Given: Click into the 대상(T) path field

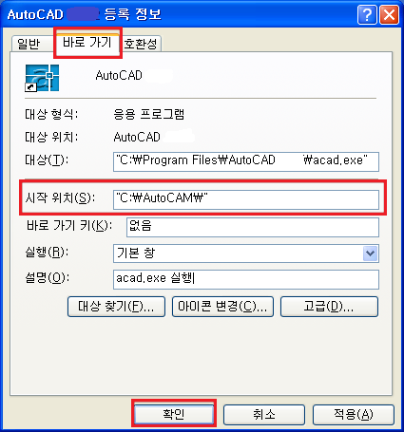Looking at the screenshot, I should click(x=246, y=161).
